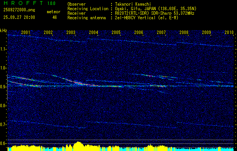
Task: Click the 2006 time marker
Action: click(x=139, y=32)
